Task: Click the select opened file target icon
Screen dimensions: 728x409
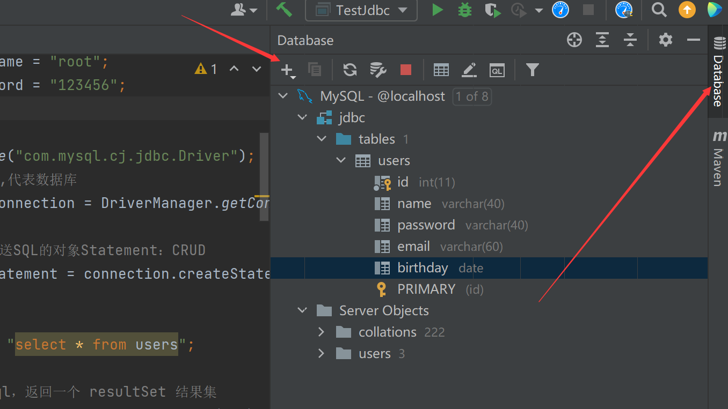Action: click(574, 40)
